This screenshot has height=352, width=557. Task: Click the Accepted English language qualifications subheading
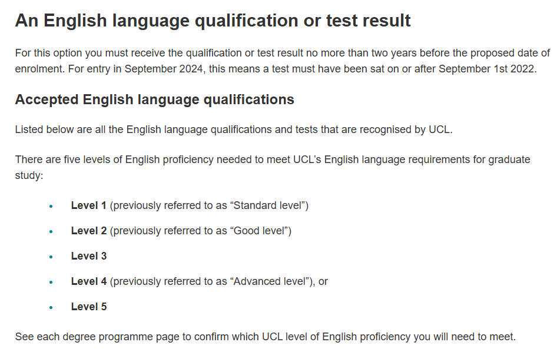154,100
